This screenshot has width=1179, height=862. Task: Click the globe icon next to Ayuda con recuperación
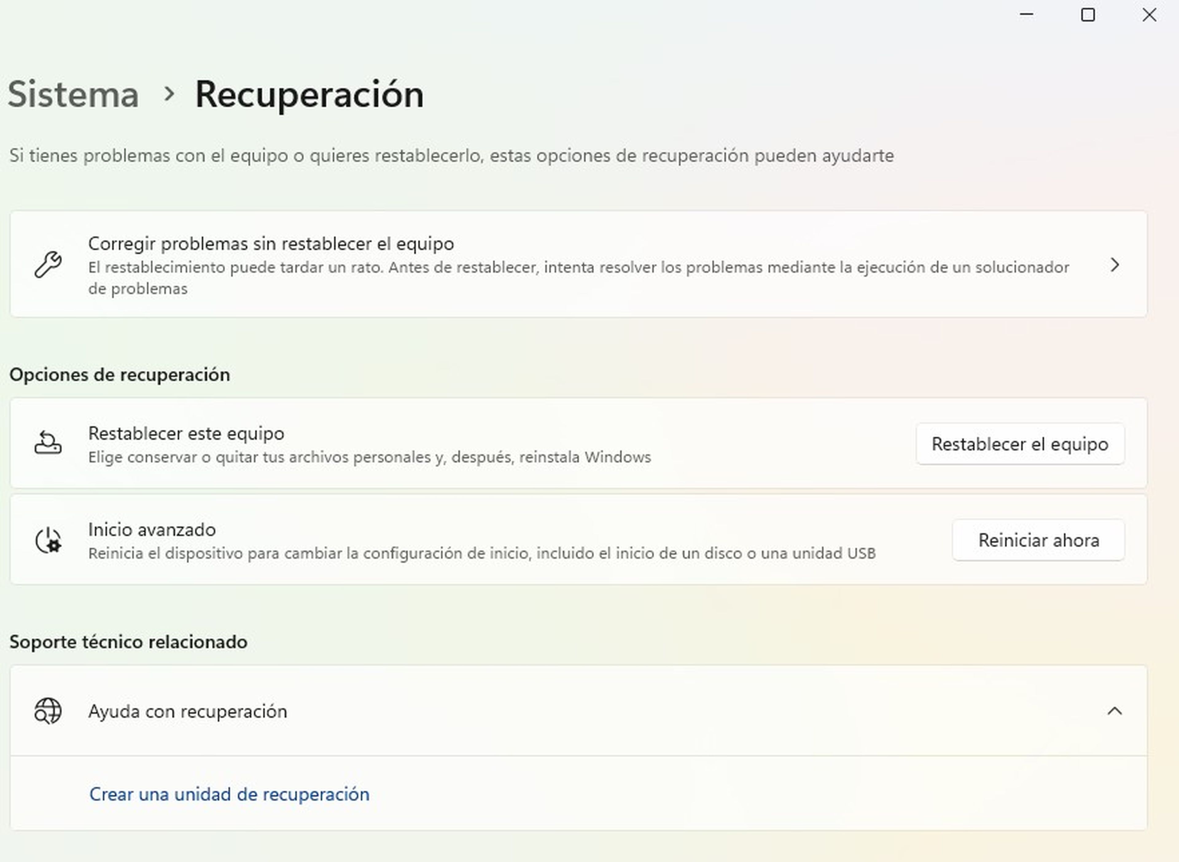48,711
